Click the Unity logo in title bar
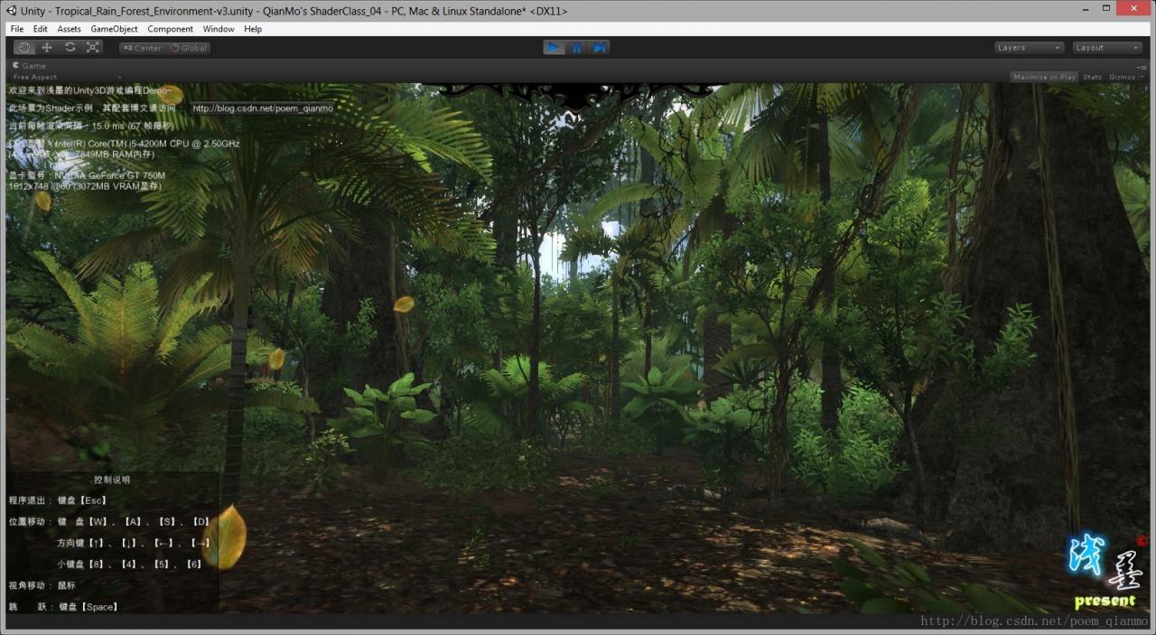 click(x=13, y=11)
